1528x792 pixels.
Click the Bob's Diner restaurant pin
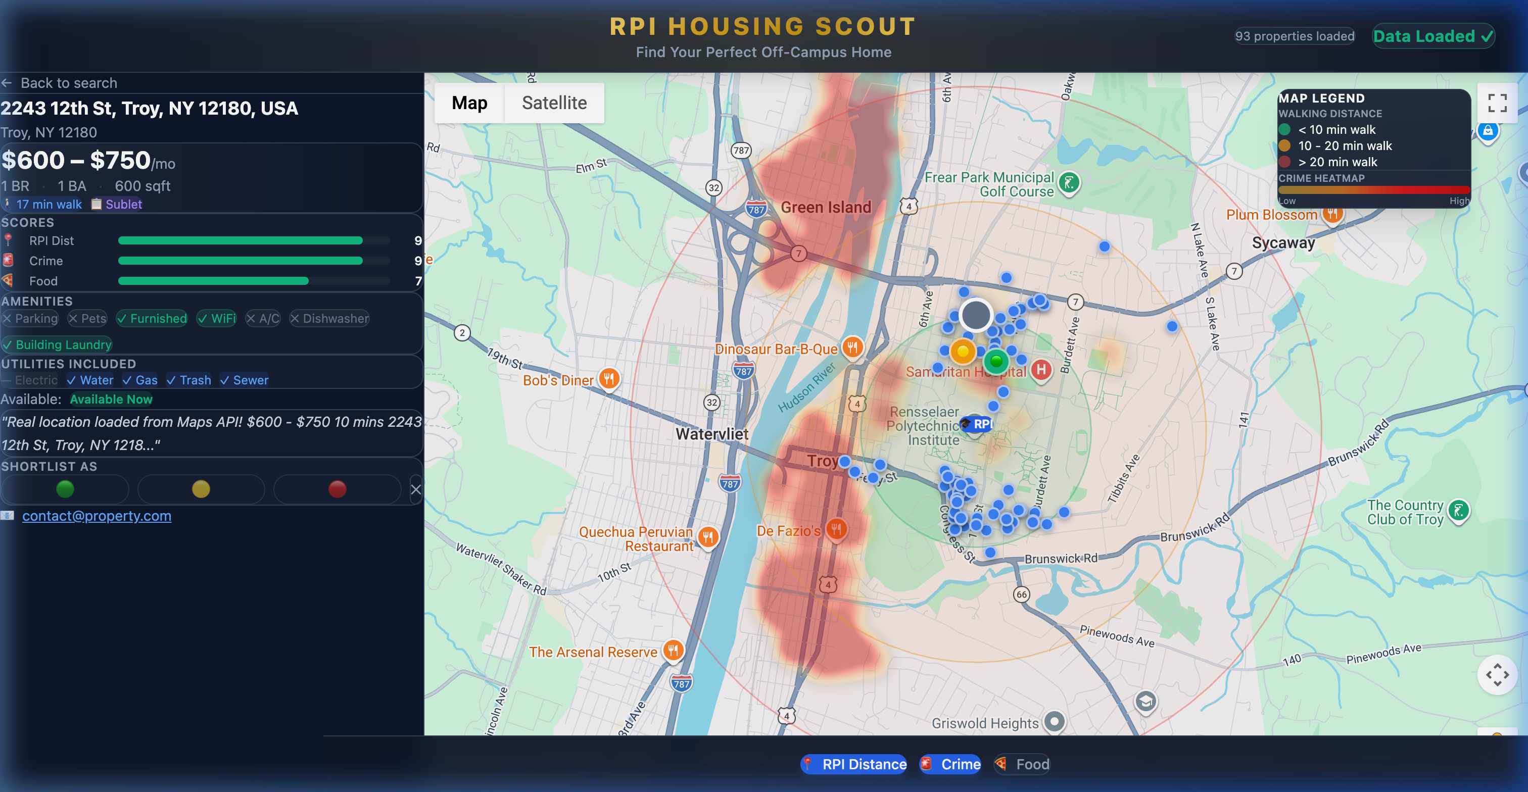click(609, 378)
